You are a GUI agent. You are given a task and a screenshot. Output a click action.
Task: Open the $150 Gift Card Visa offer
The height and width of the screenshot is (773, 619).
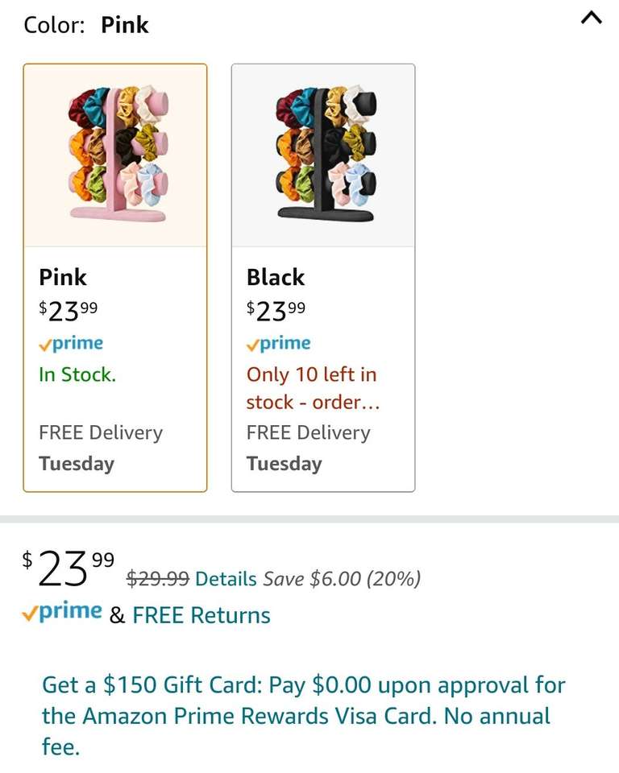pos(303,716)
